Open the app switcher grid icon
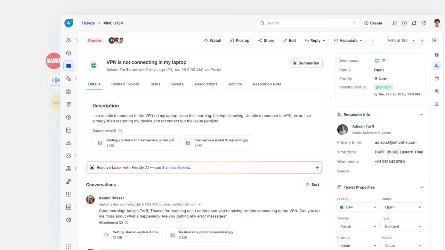 [x=68, y=247]
